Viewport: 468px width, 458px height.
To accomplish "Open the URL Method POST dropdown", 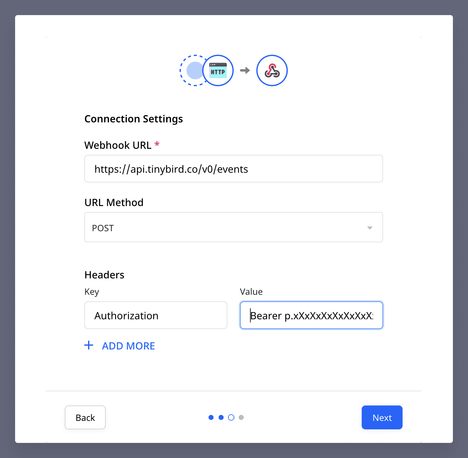I will tap(233, 227).
